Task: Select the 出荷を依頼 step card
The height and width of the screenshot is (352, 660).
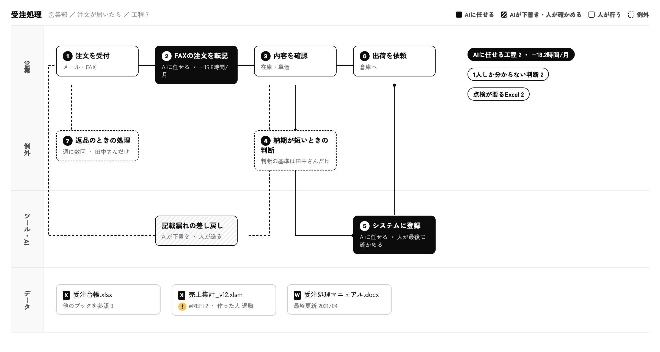Action: tap(394, 61)
